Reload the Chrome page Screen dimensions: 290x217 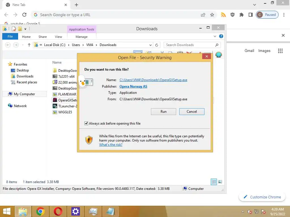coord(24,15)
